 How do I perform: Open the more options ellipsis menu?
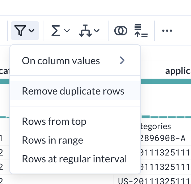[x=167, y=31]
